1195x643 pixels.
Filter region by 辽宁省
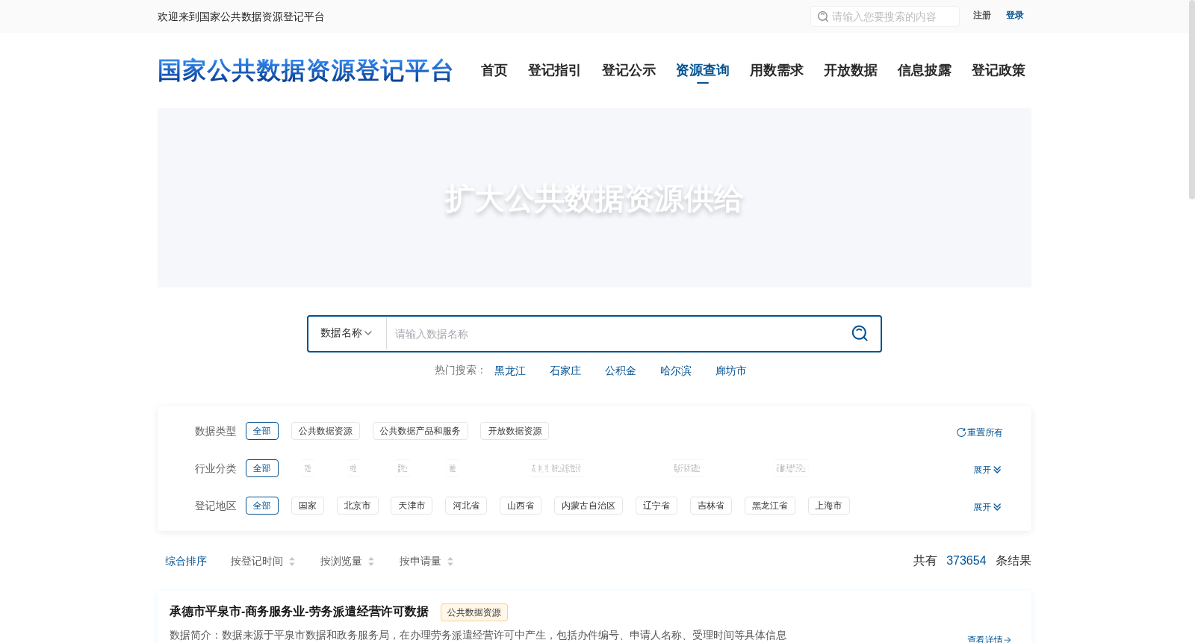[x=657, y=506]
